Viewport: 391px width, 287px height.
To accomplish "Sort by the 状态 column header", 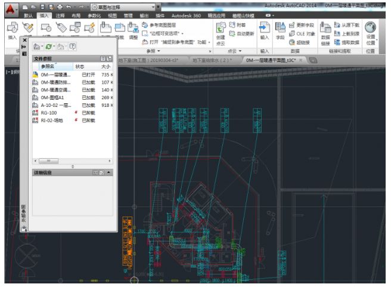I will coord(86,66).
